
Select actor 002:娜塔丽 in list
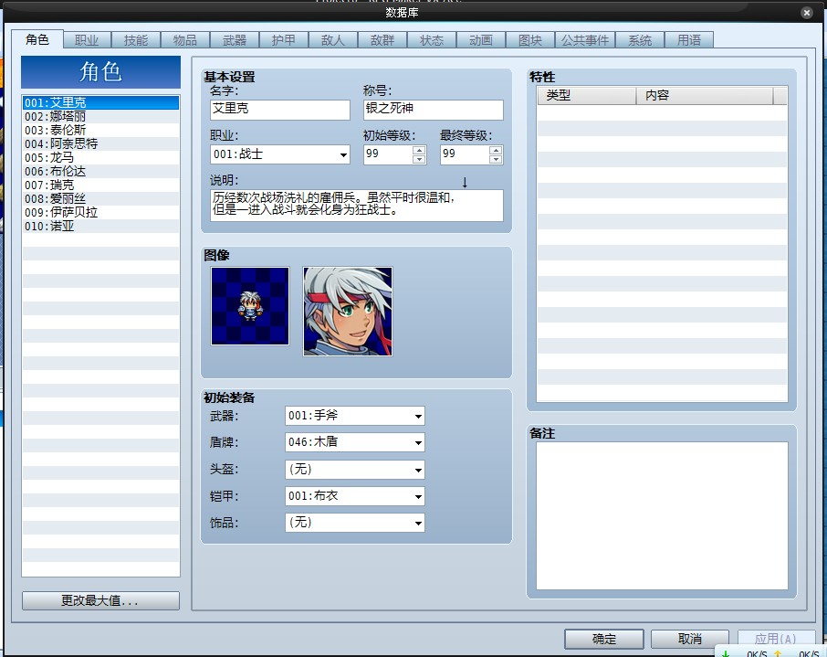(x=100, y=116)
